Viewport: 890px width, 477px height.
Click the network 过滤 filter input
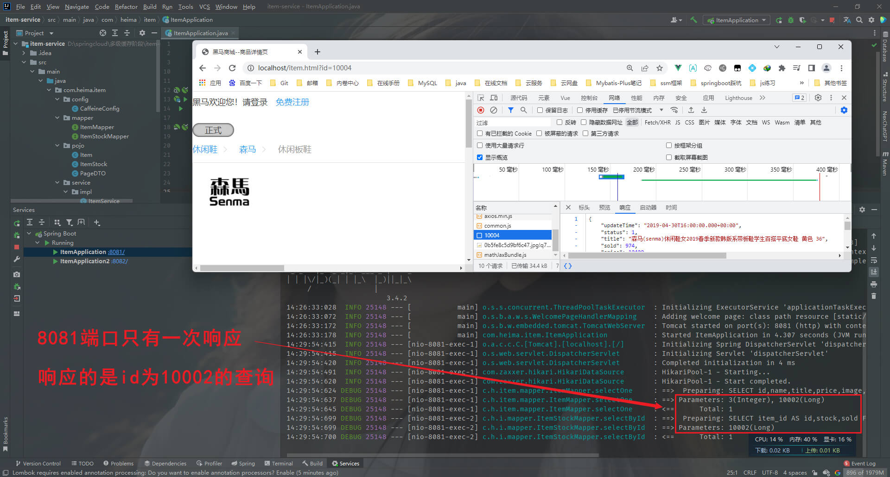point(513,122)
